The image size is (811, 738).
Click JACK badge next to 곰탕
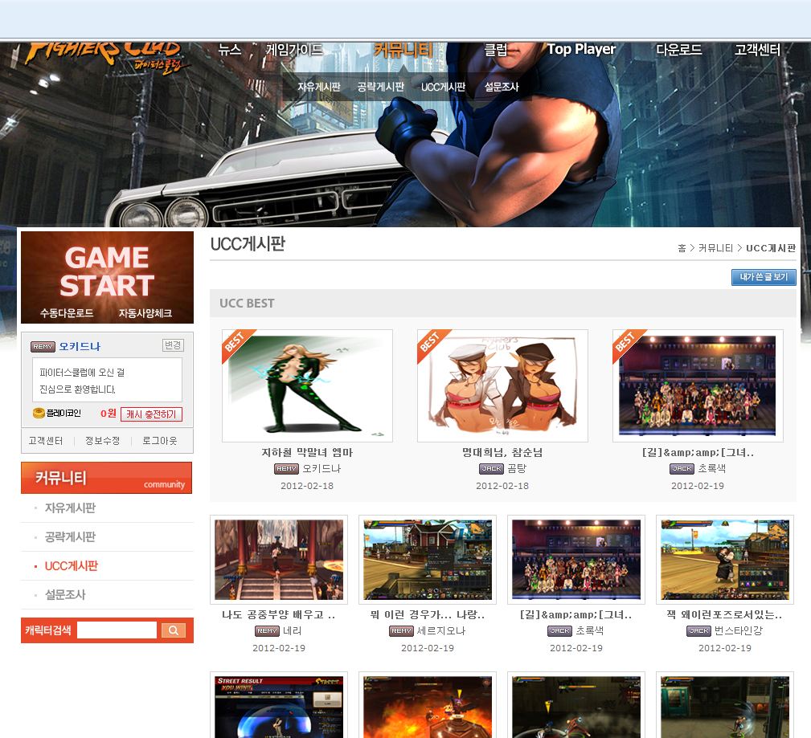491,469
